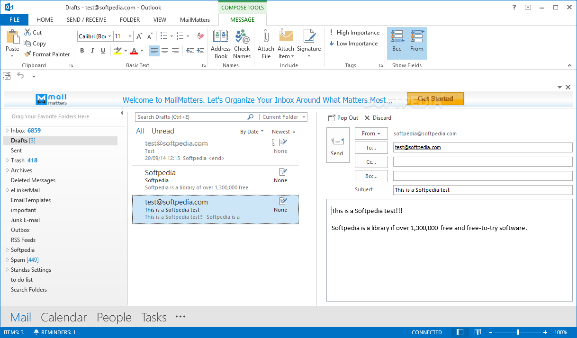
Task: Click the Cc... recipient button
Action: click(x=371, y=162)
